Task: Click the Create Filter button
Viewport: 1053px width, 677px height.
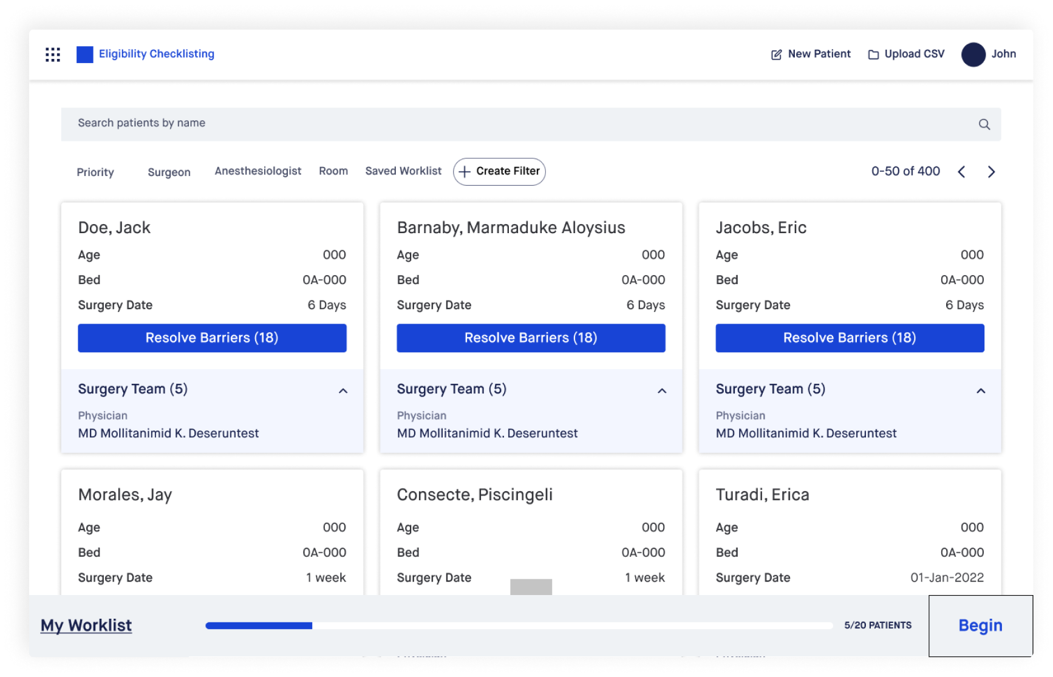Action: pos(499,172)
